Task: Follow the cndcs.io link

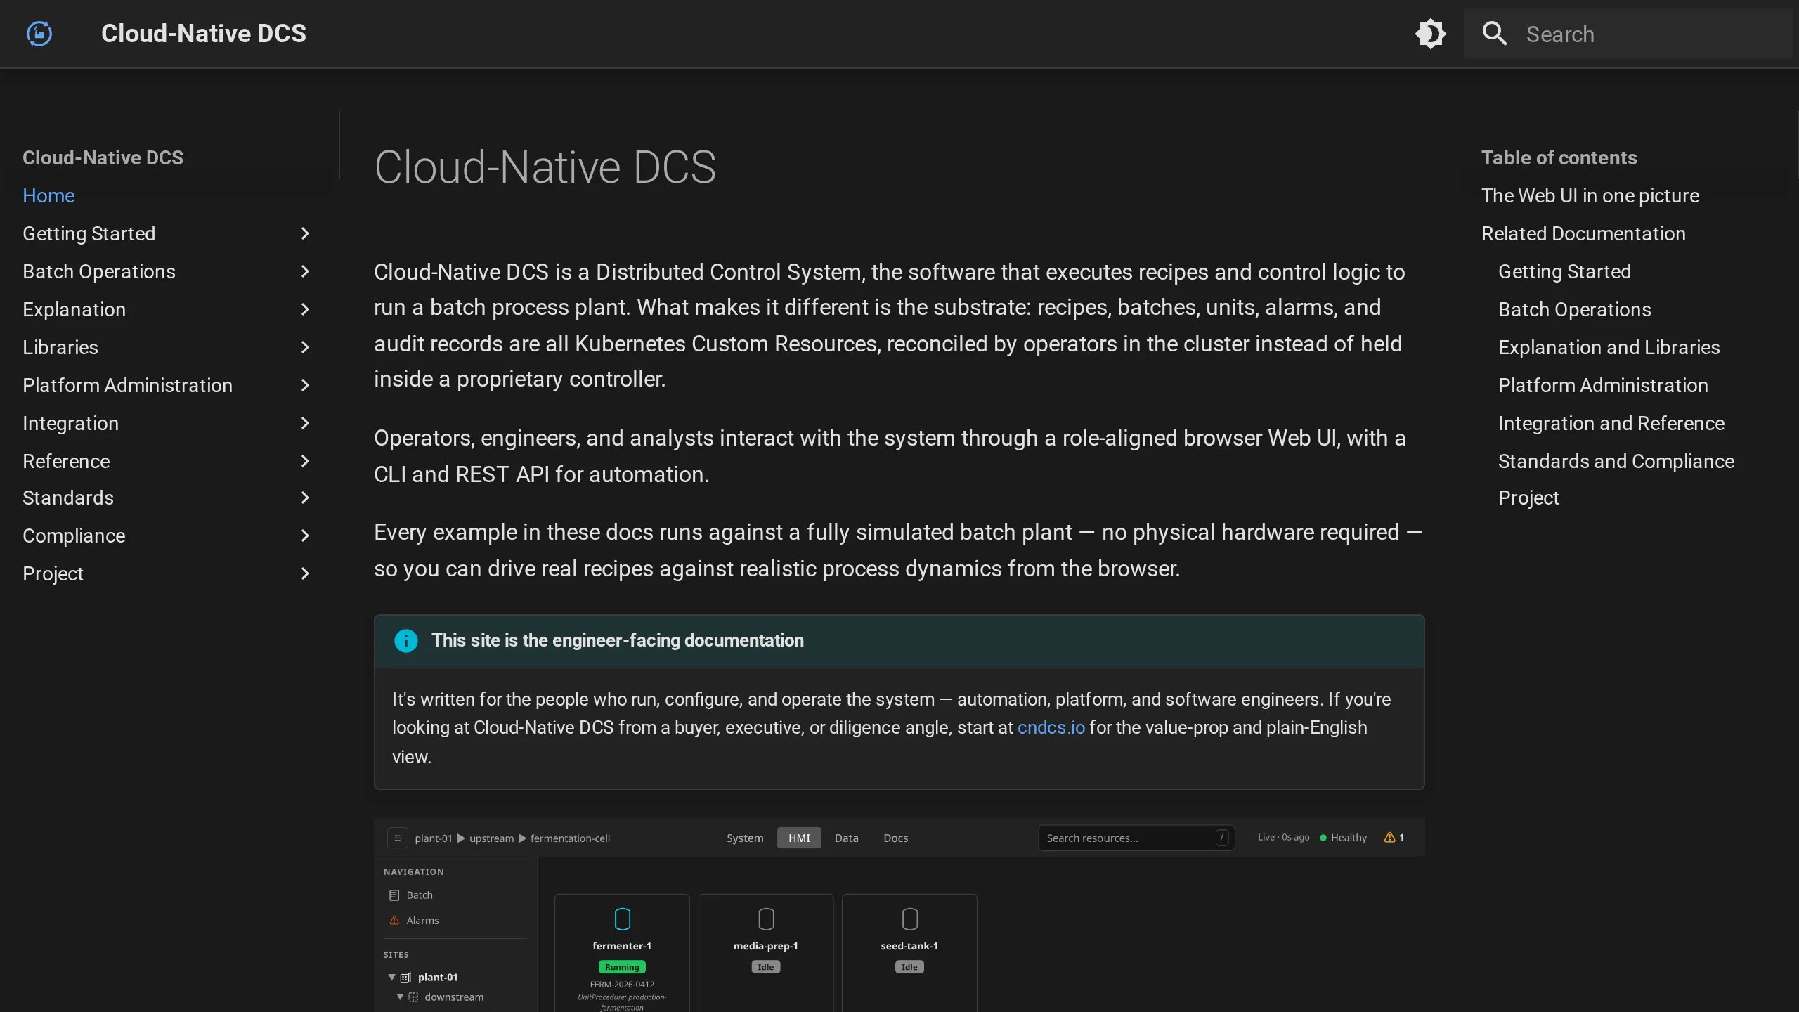Action: [1051, 727]
